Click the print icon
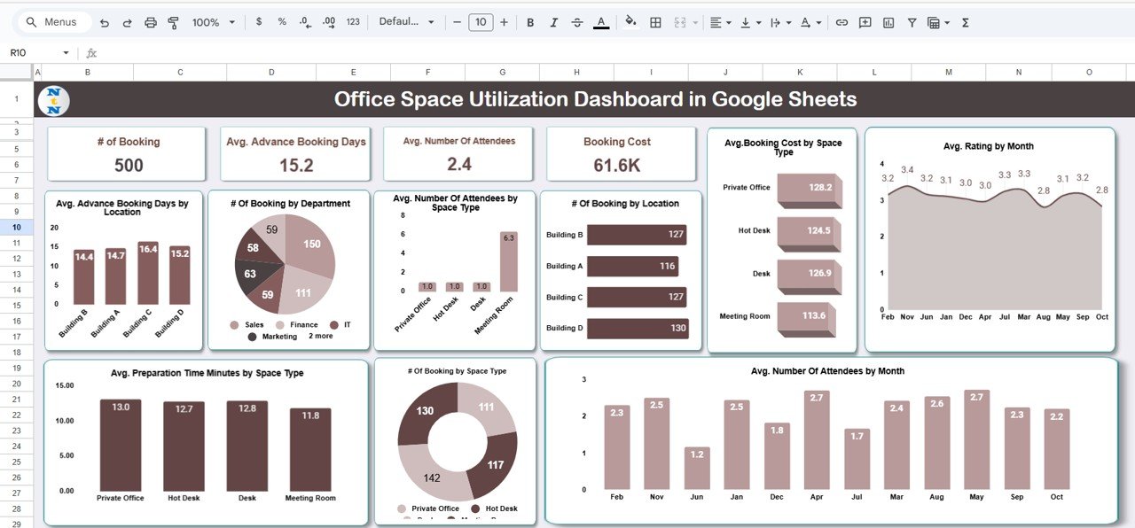Screen dimensions: 1135x528 click(x=151, y=22)
